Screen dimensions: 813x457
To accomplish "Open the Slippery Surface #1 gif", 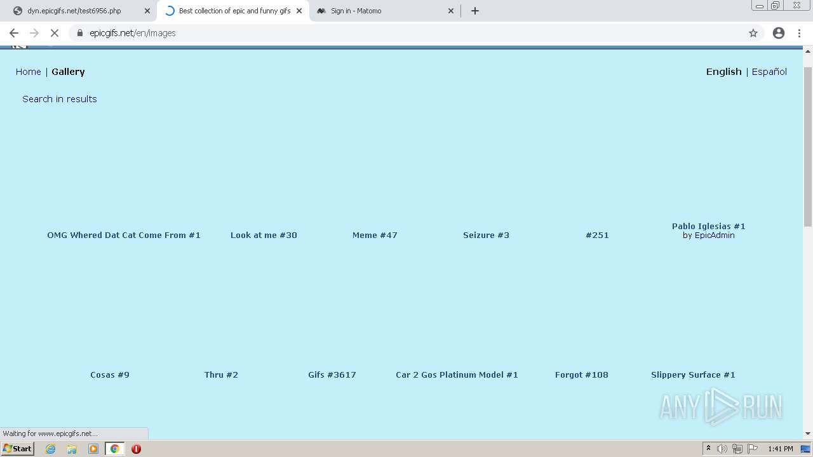I will 693,374.
